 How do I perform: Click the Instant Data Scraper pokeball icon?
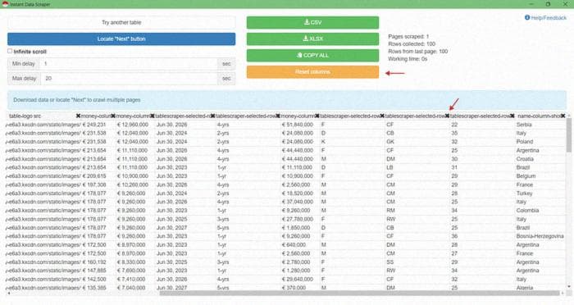(5, 4)
